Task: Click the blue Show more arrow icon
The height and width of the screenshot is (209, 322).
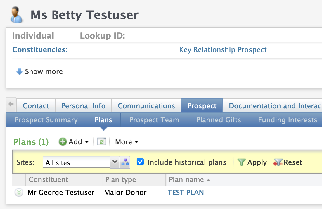Action: [x=20, y=72]
